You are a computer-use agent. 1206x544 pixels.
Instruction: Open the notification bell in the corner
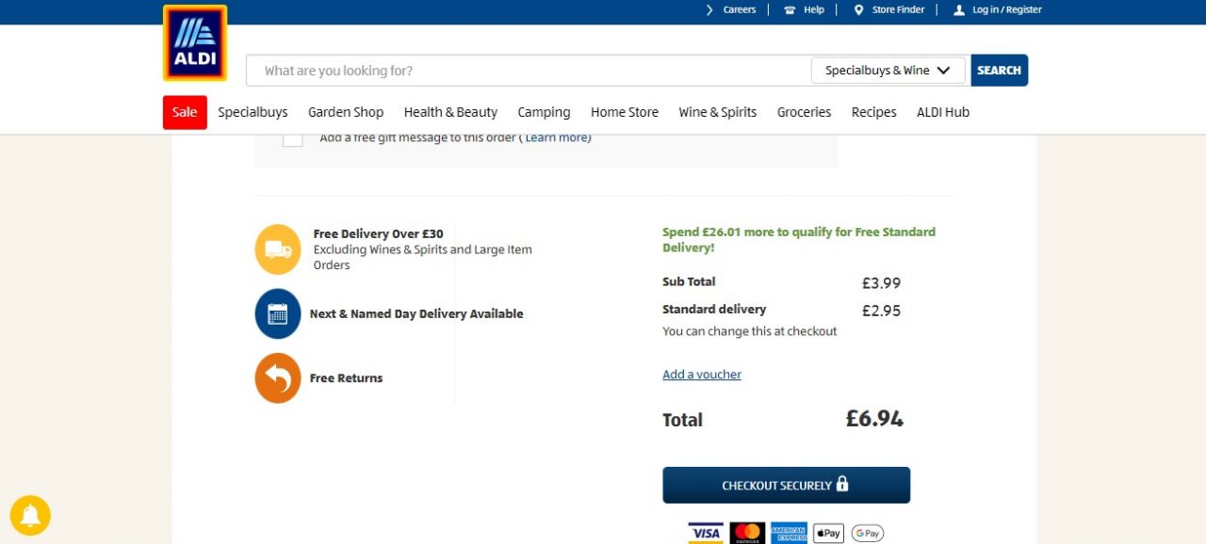pos(30,516)
